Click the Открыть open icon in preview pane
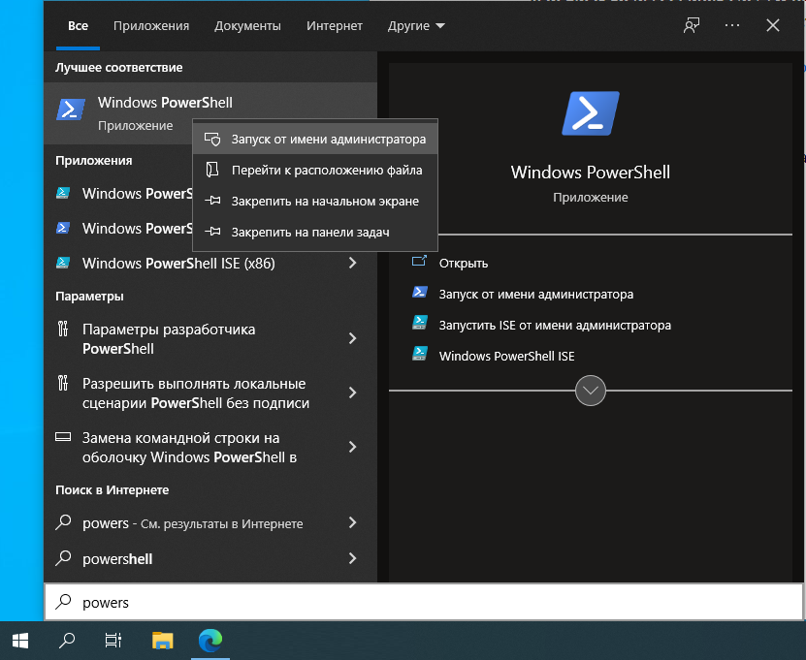The height and width of the screenshot is (660, 806). 419,262
